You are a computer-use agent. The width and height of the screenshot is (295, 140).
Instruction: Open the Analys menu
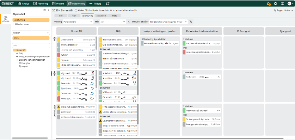[x=25, y=4]
